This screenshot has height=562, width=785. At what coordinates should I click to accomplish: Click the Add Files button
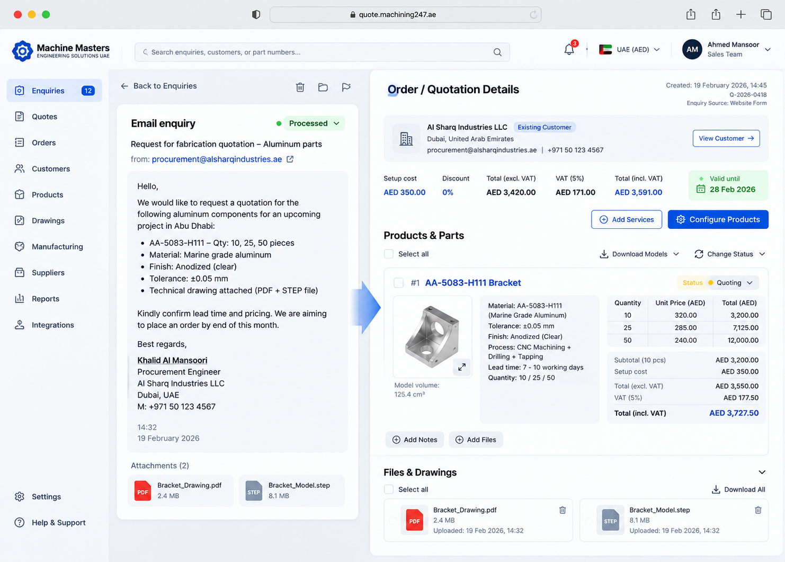tap(476, 440)
